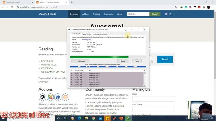Open the Download menu on Apache Friends
Viewport: 216px width, 121px height.
coord(74,14)
